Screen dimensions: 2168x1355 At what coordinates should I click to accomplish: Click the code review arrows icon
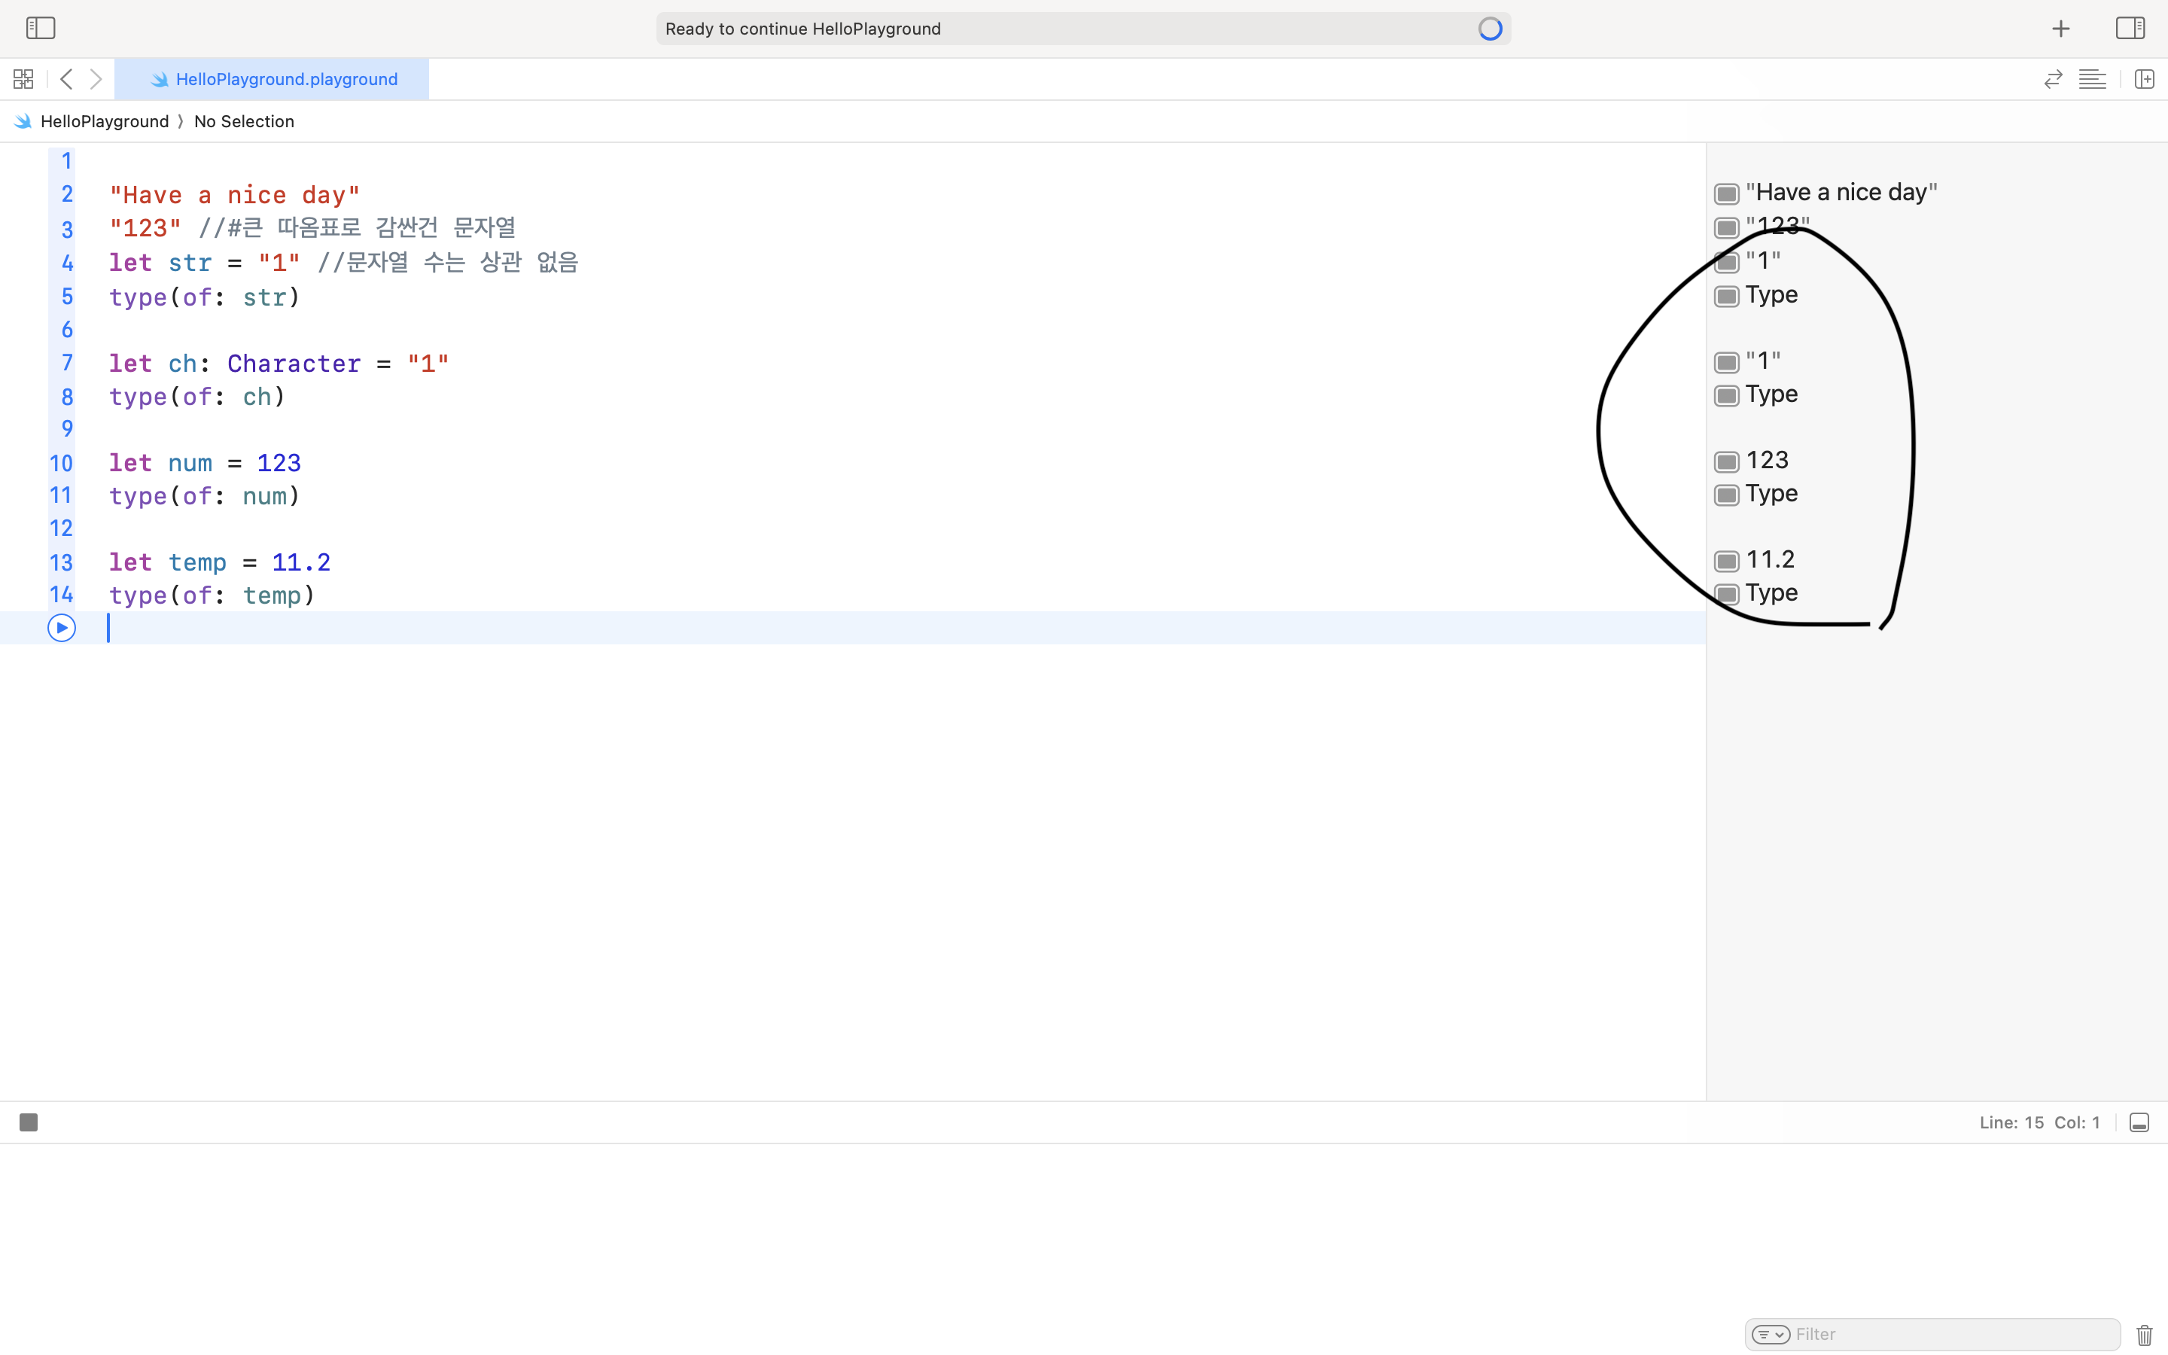[x=2052, y=79]
